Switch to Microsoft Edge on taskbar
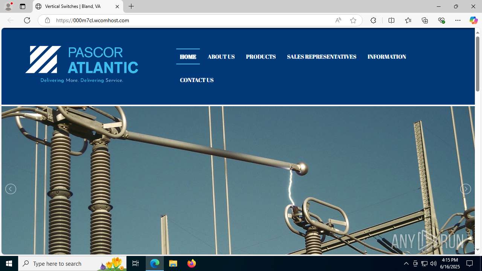This screenshot has width=482, height=271. click(x=155, y=263)
